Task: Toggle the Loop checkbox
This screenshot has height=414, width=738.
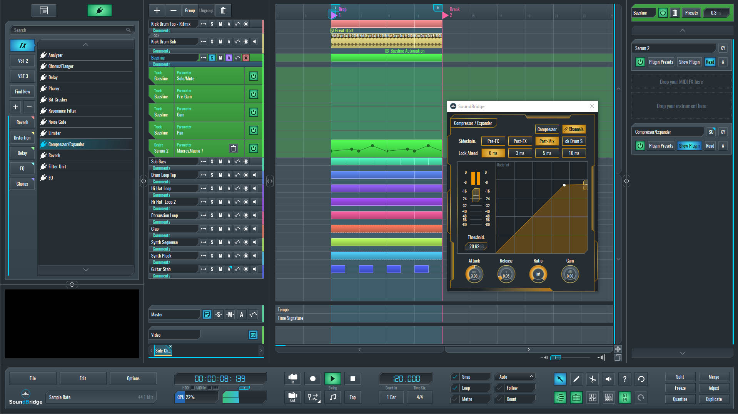Action: tap(455, 388)
